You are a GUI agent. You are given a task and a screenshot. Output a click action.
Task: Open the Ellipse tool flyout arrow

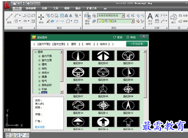coord(29,21)
